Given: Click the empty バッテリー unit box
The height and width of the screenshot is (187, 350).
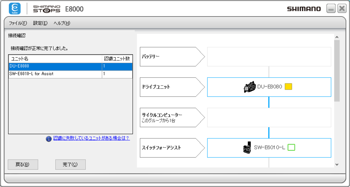Looking at the screenshot, I should point(269,56).
